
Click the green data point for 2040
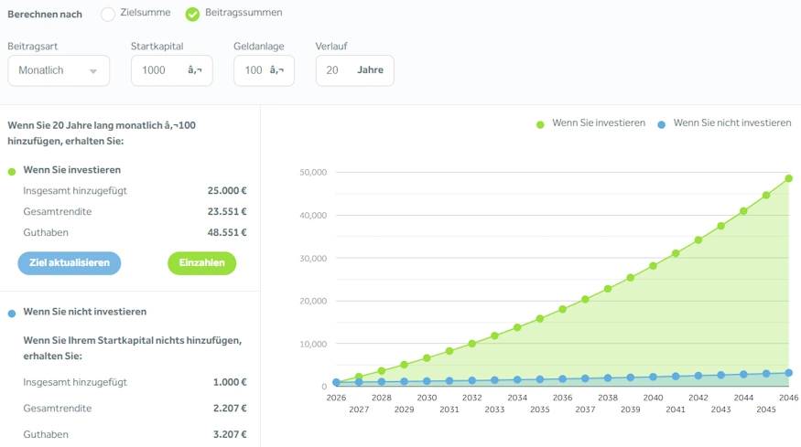(653, 266)
